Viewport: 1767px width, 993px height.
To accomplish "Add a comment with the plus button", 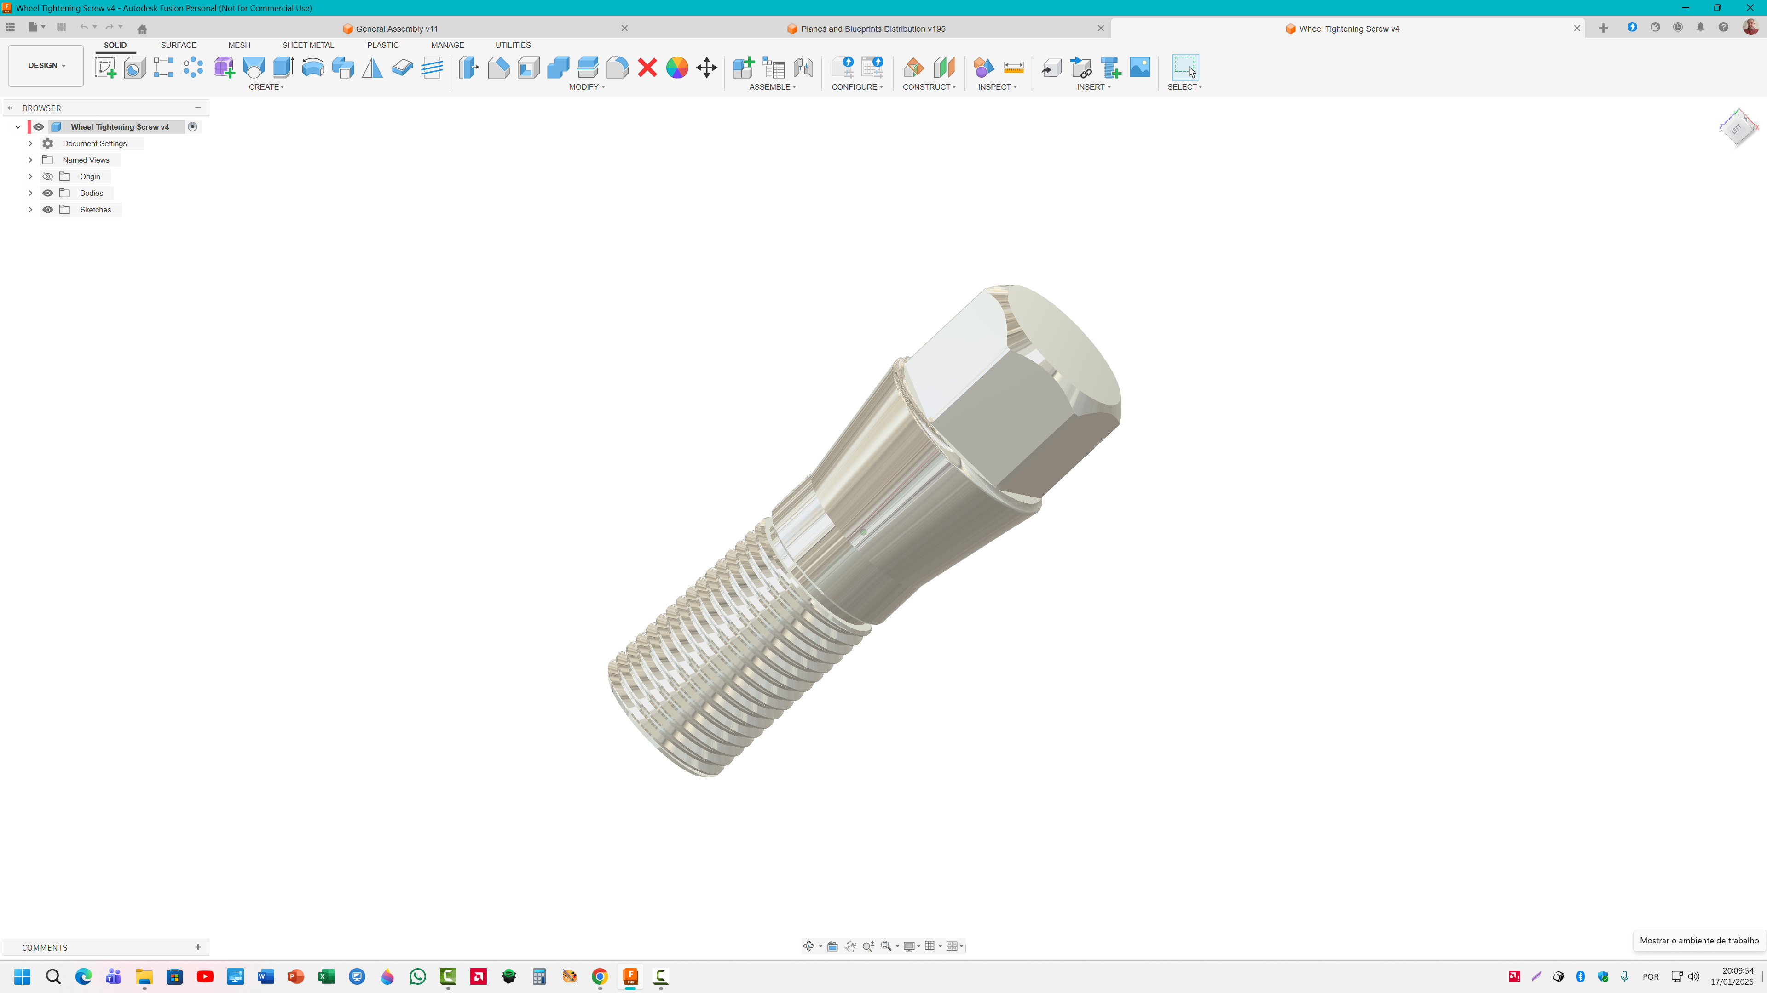I will coord(198,947).
